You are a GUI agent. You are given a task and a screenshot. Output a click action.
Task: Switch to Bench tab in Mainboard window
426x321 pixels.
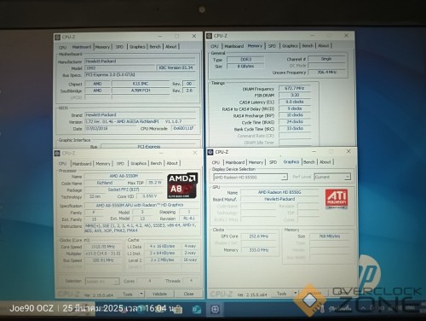(155, 47)
